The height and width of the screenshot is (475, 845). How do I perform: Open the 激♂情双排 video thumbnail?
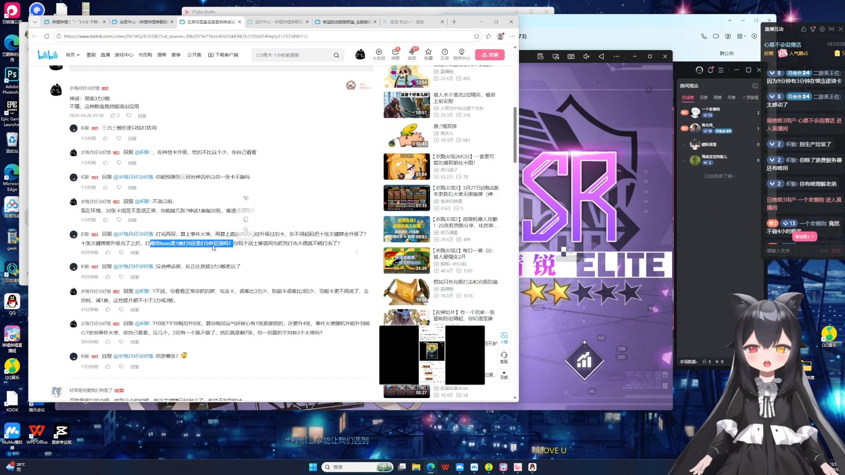pyautogui.click(x=407, y=136)
